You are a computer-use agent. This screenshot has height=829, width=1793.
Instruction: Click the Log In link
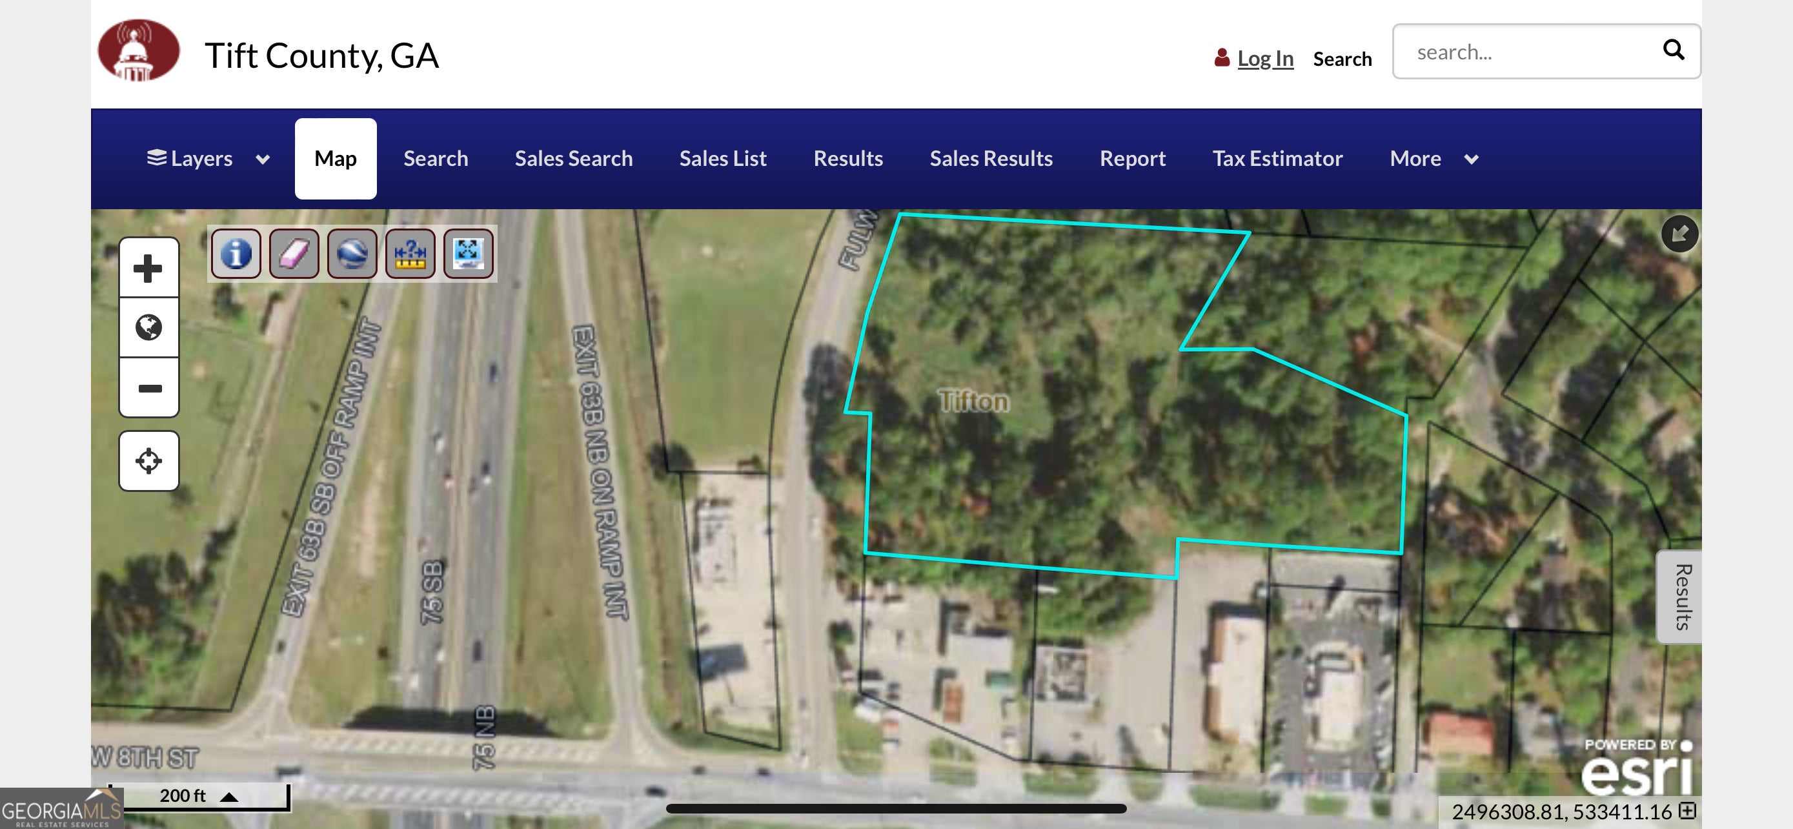coord(1264,59)
